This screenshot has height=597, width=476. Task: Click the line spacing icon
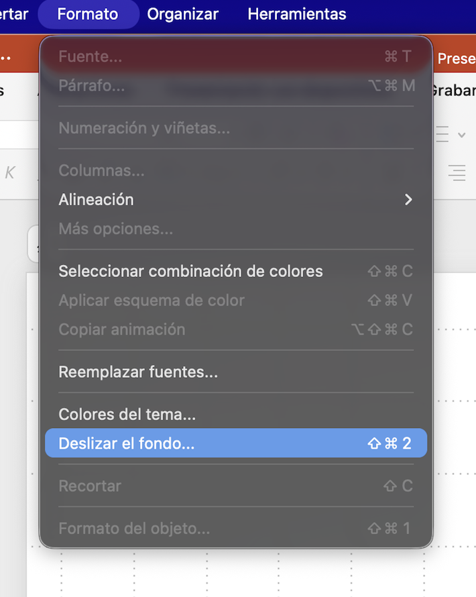click(x=441, y=134)
